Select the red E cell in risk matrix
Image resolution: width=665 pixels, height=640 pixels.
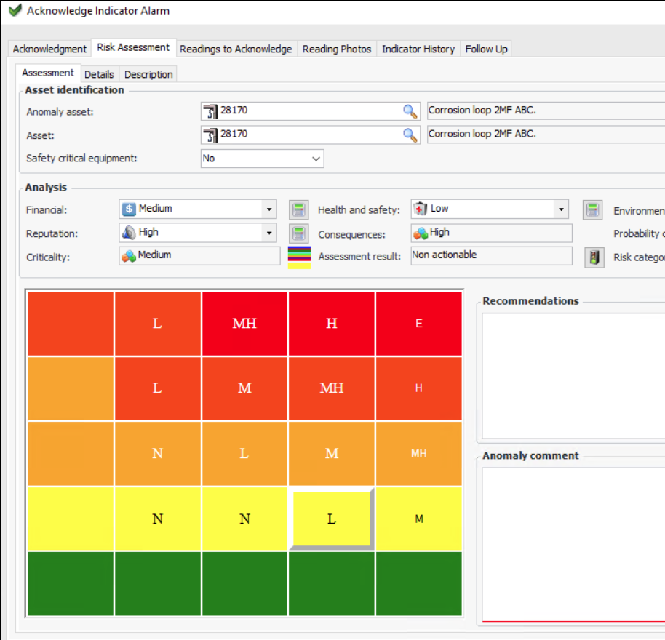pos(418,324)
